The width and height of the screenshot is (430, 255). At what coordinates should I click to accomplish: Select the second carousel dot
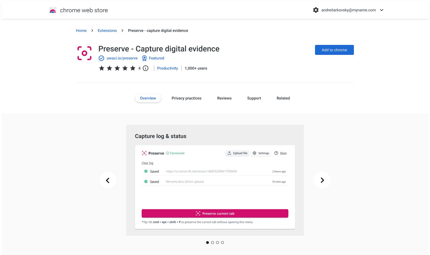point(212,243)
